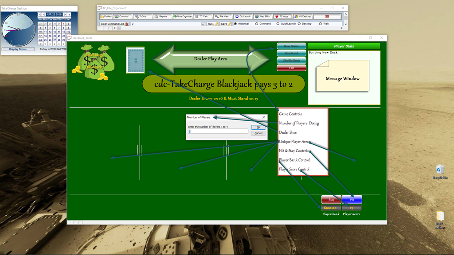Open the Folders toolbar button
This screenshot has width=454, height=255.
(x=106, y=16)
